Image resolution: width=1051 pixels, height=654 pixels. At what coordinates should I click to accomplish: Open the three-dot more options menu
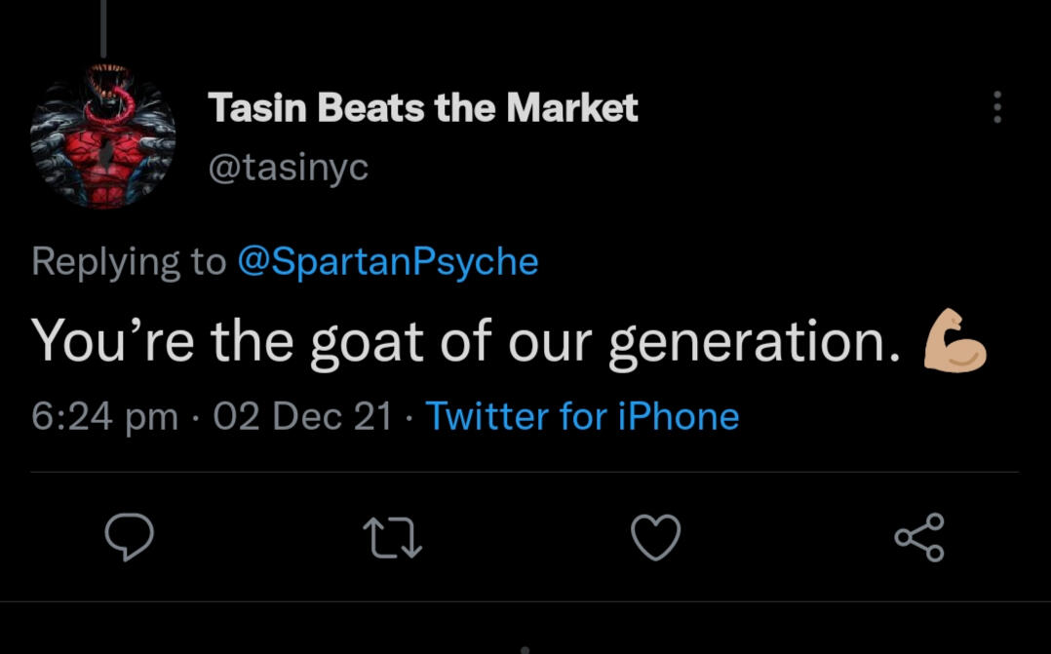996,107
